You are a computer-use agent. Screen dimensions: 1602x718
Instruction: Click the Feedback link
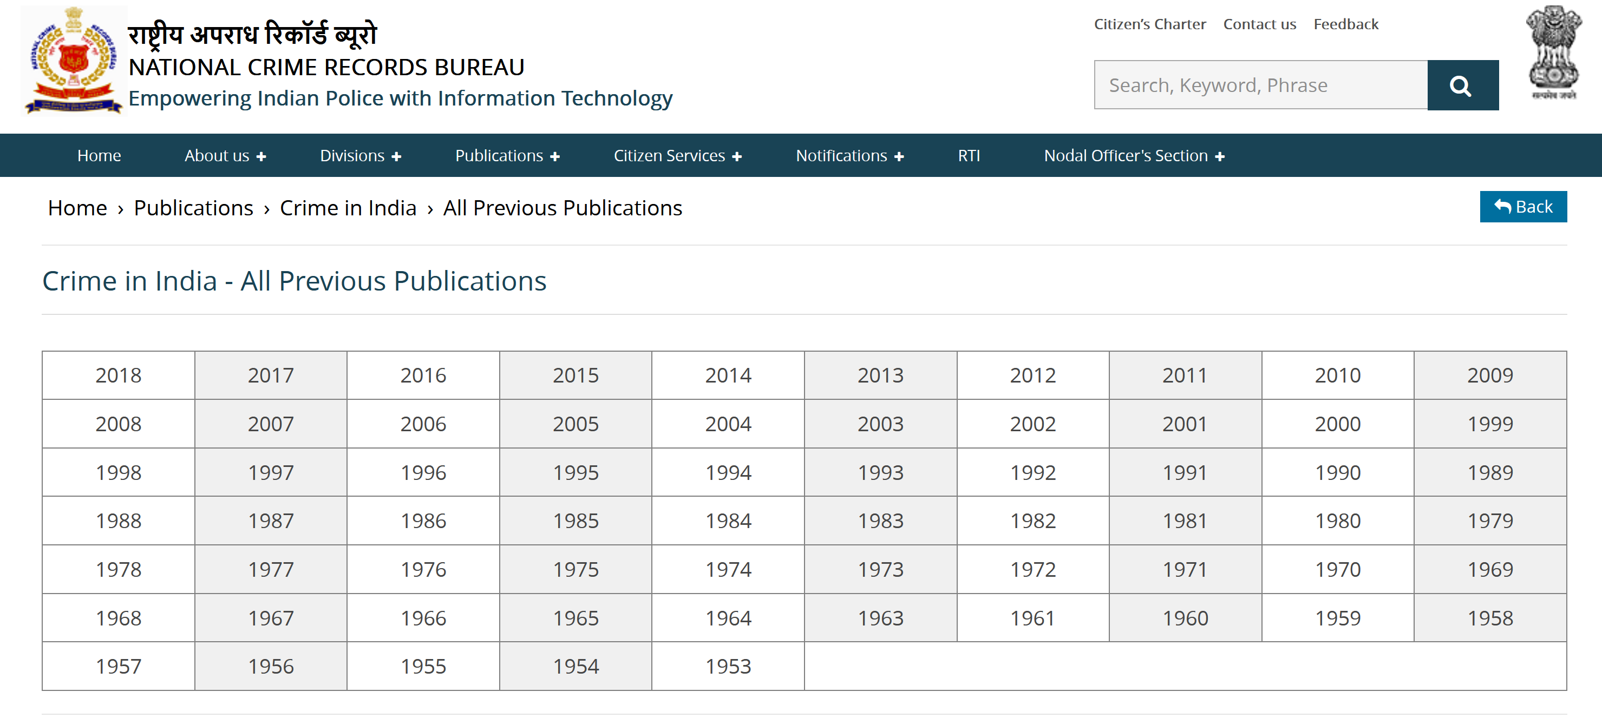[1345, 24]
